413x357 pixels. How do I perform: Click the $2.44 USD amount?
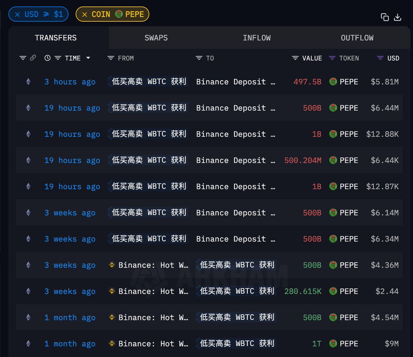[x=387, y=291]
